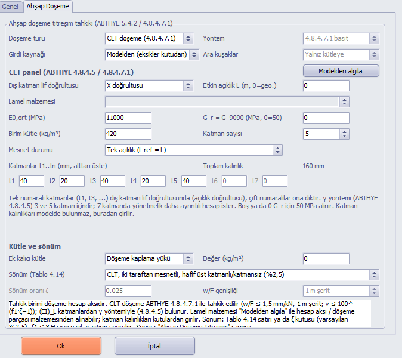
Task: Click the G_r = G_9090 input field
Action: (326, 118)
